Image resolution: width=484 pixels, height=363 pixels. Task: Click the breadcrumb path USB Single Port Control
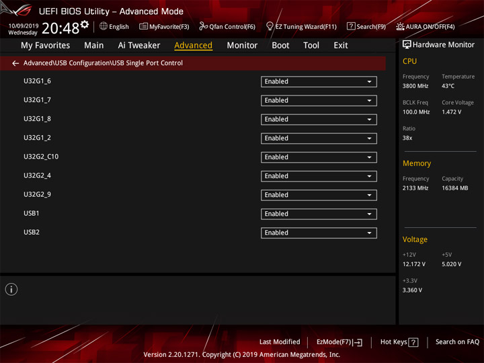(x=147, y=63)
